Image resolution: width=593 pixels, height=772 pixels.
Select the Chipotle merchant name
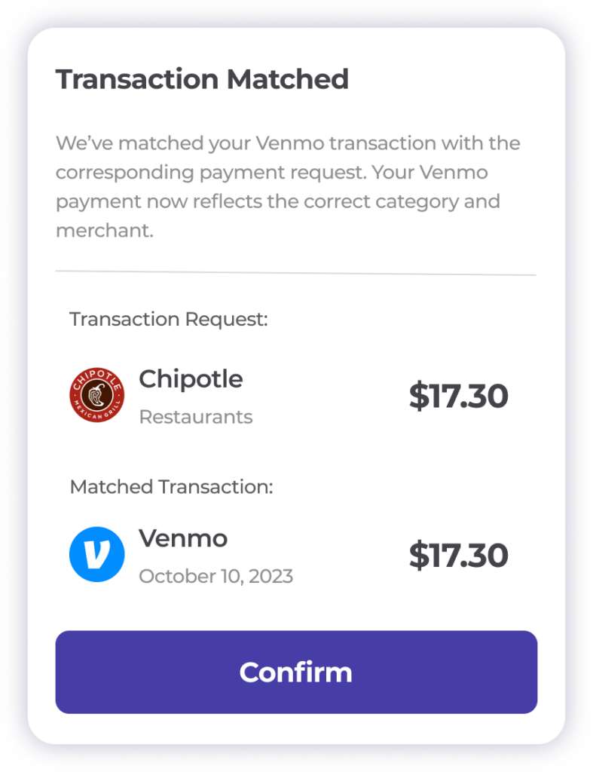[191, 378]
